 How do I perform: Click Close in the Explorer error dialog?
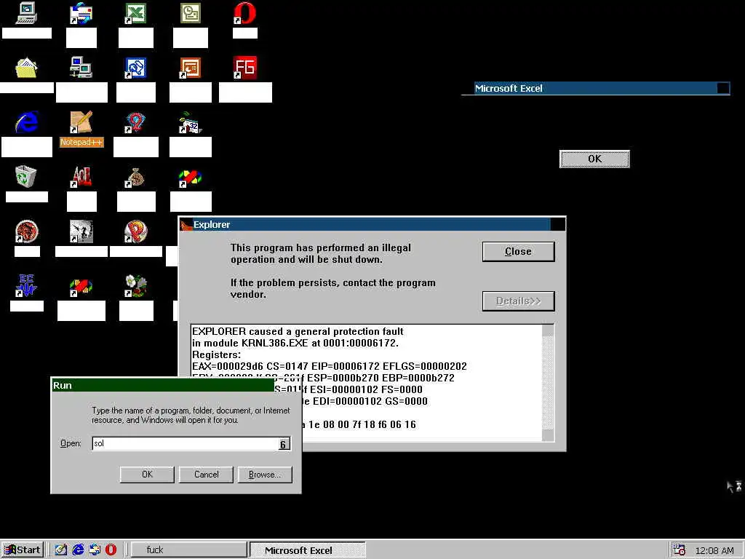point(518,251)
